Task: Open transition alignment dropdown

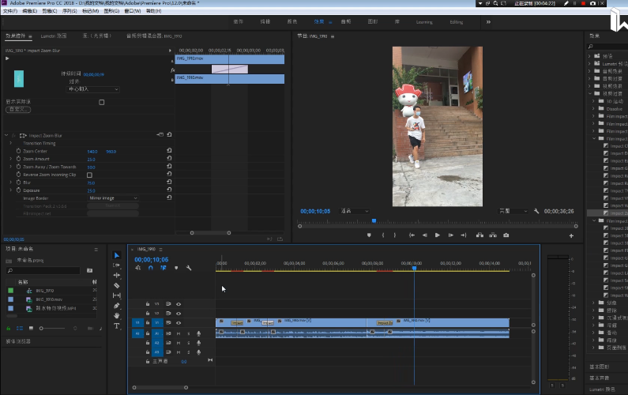Action: (x=93, y=89)
